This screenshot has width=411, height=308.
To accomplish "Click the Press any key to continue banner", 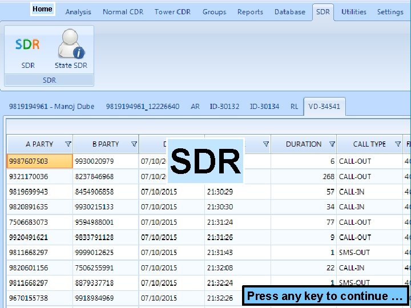I will (325, 296).
